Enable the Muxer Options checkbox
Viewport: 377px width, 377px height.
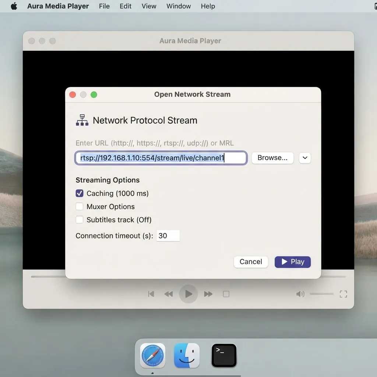point(80,207)
